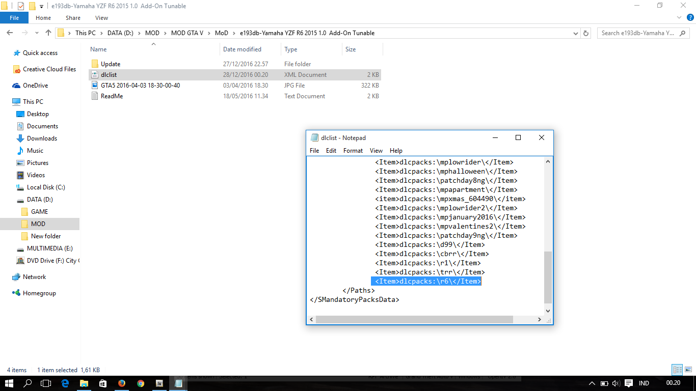The height and width of the screenshot is (391, 696).
Task: Open the Home ribbon tab
Action: pos(43,18)
